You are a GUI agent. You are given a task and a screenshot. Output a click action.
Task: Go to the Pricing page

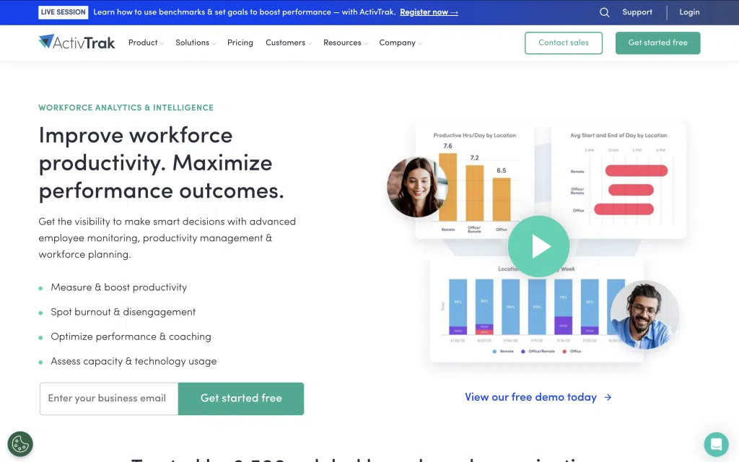(x=240, y=43)
